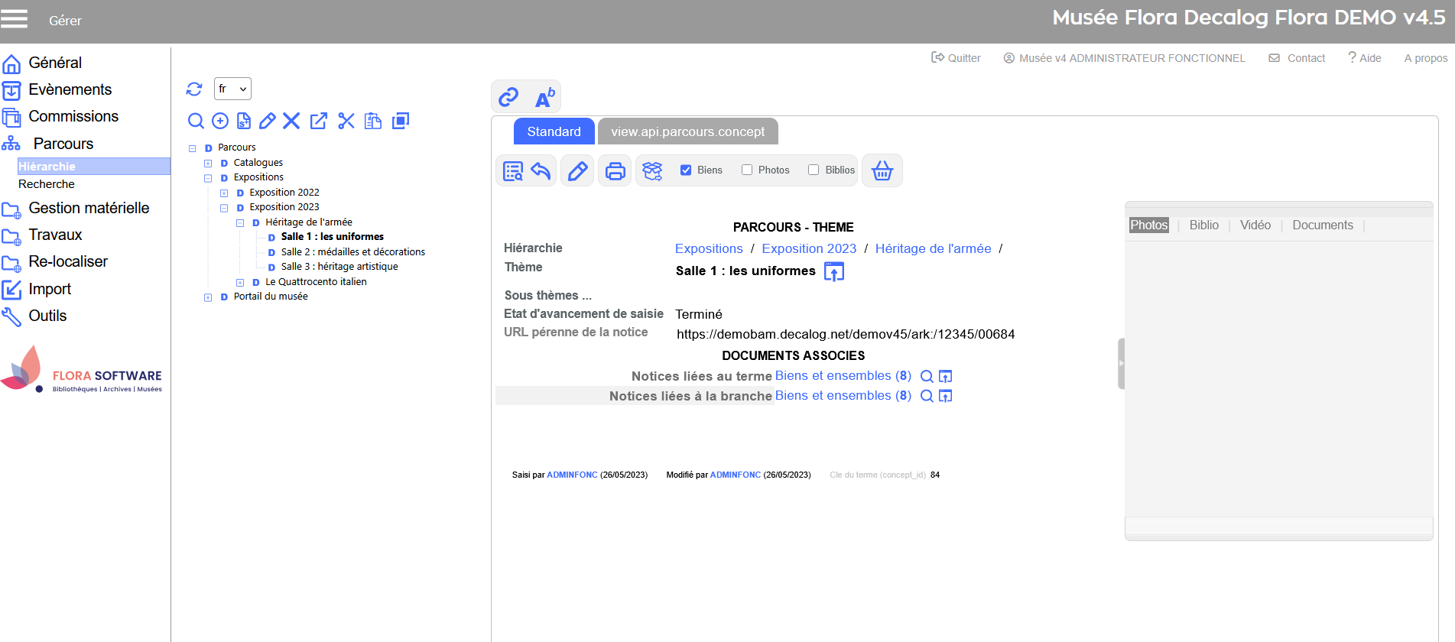
Task: Click the chain link icon
Action: [508, 97]
